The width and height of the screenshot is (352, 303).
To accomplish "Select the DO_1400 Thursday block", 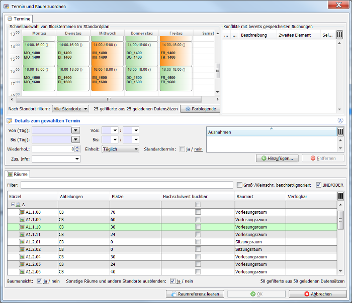I will (x=141, y=54).
